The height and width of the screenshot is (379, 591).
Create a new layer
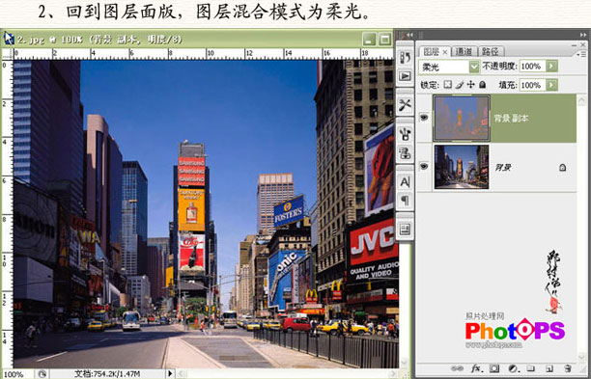tap(549, 368)
